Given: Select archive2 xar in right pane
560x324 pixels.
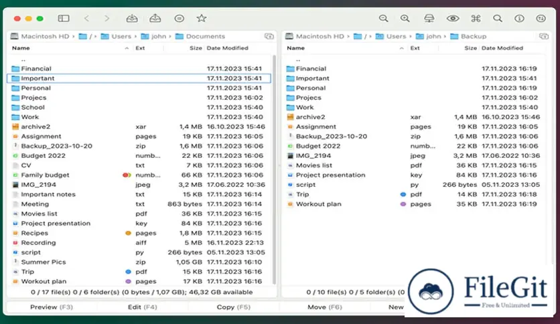Looking at the screenshot, I should tap(414, 116).
